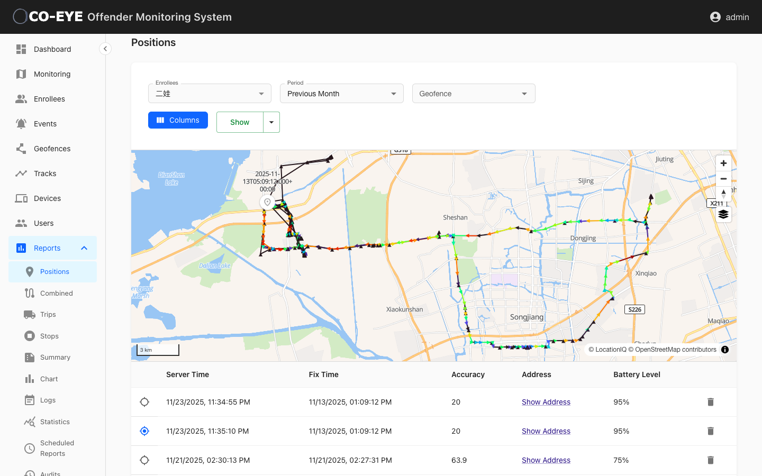The height and width of the screenshot is (476, 762).
Task: Click the Users group icon
Action: 21,223
